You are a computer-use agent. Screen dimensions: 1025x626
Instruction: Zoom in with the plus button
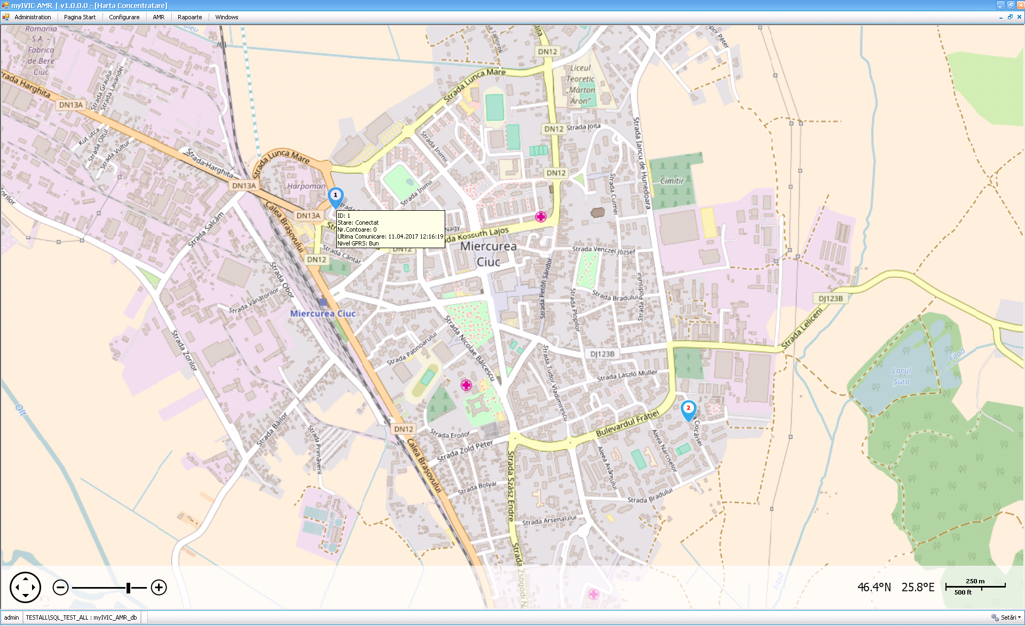tap(159, 588)
